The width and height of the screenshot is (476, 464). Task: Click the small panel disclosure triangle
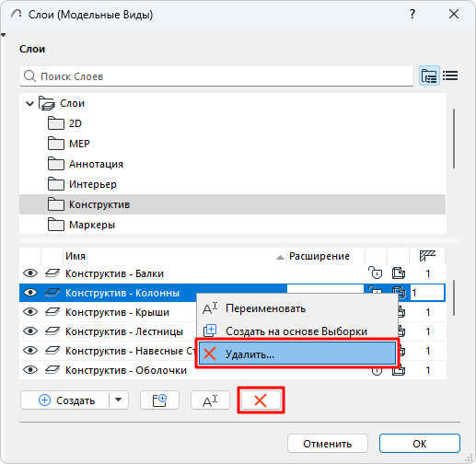coord(3,35)
